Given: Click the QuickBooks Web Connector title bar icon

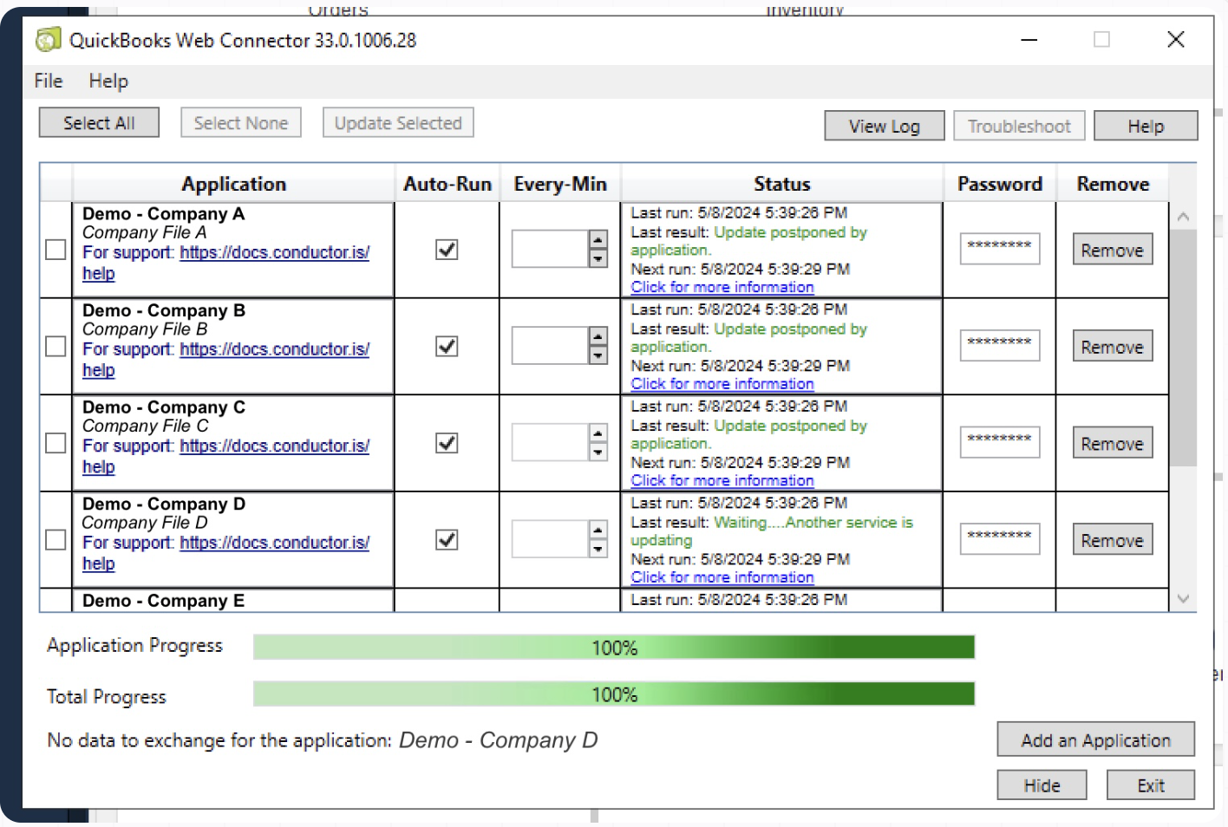Looking at the screenshot, I should coord(49,40).
